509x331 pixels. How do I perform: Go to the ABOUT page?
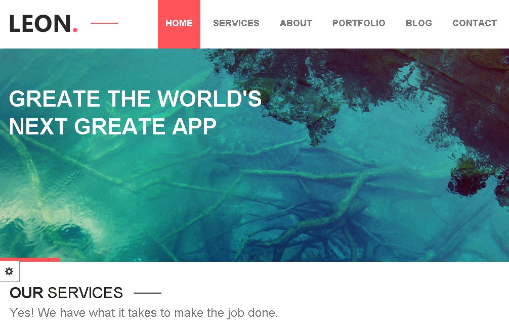(295, 23)
